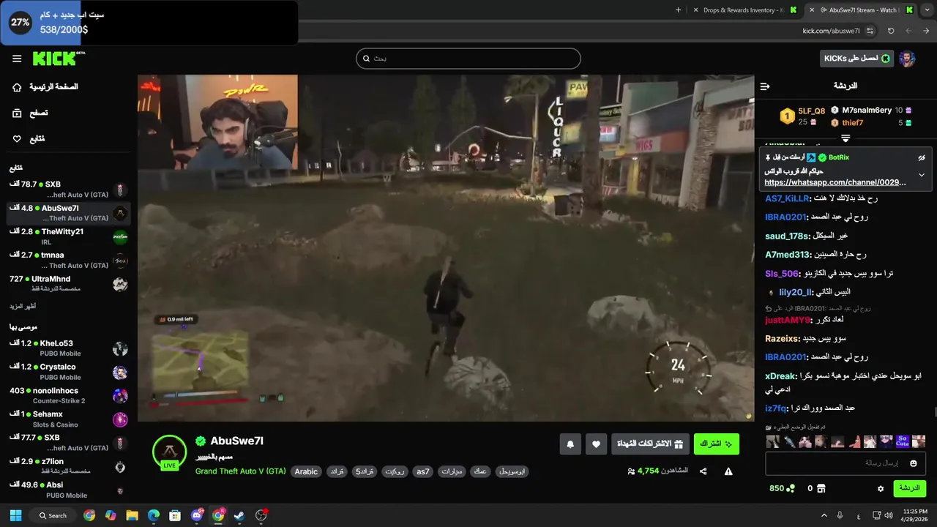Go back with browser back arrow

tap(926, 31)
